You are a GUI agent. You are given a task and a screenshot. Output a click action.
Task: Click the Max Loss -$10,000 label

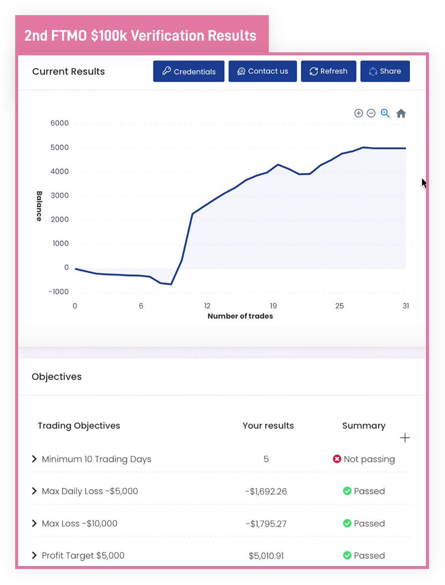[80, 524]
